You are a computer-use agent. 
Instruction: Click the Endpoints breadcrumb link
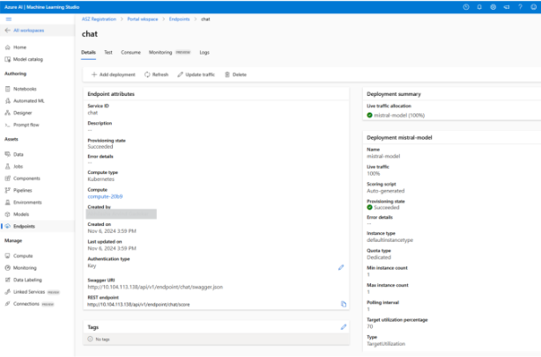click(180, 19)
